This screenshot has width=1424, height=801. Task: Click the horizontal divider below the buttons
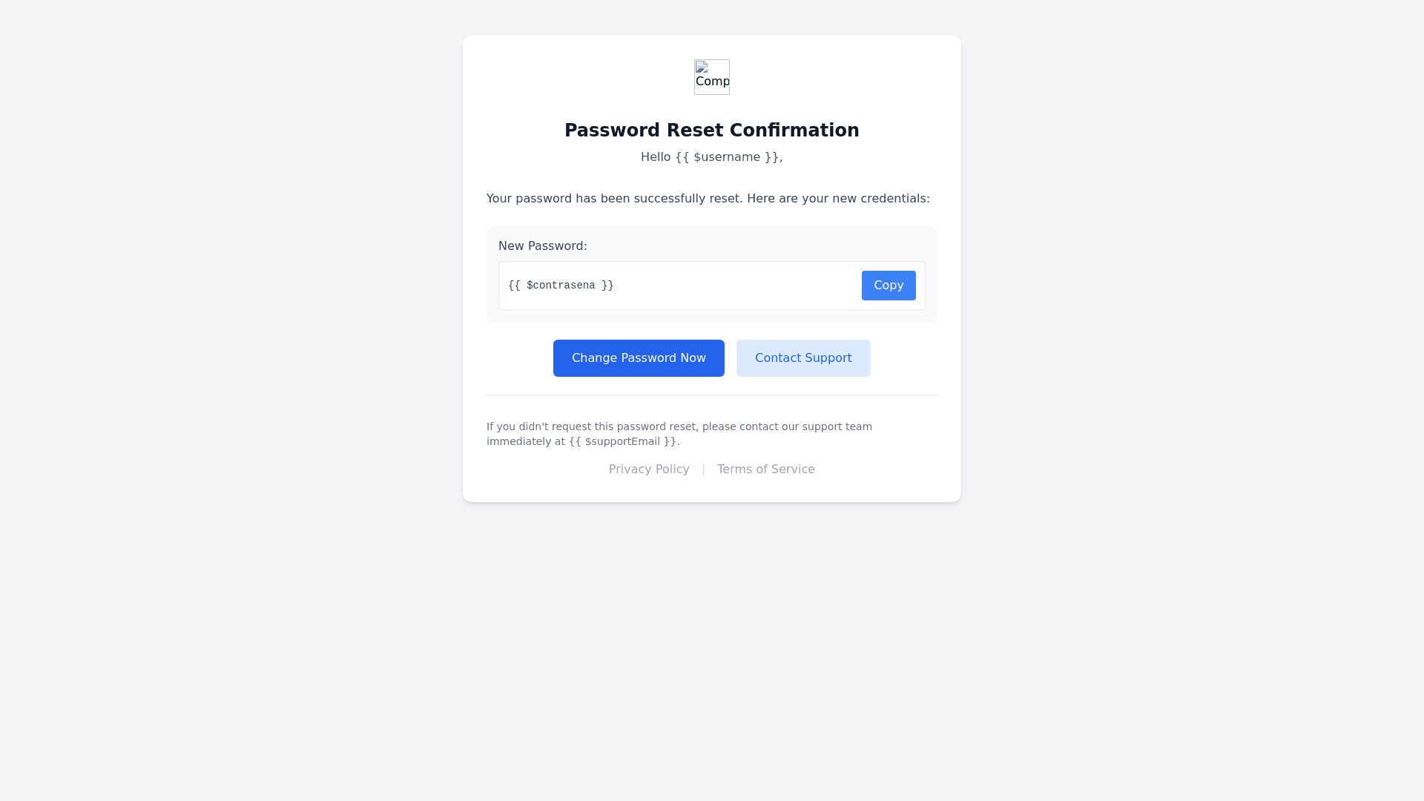712,395
